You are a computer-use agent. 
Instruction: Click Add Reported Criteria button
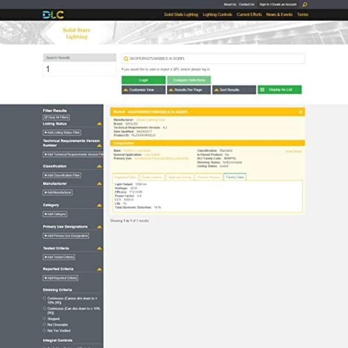coord(60,278)
